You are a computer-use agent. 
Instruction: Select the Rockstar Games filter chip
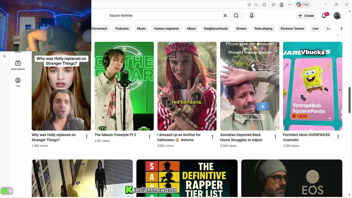[292, 29]
